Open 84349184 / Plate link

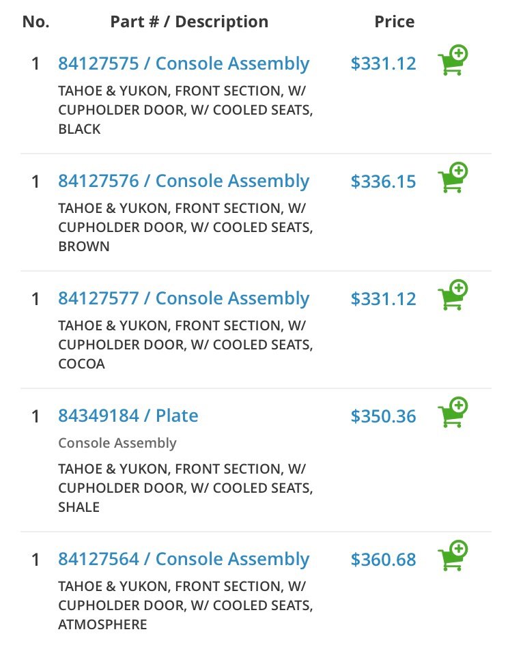click(128, 416)
